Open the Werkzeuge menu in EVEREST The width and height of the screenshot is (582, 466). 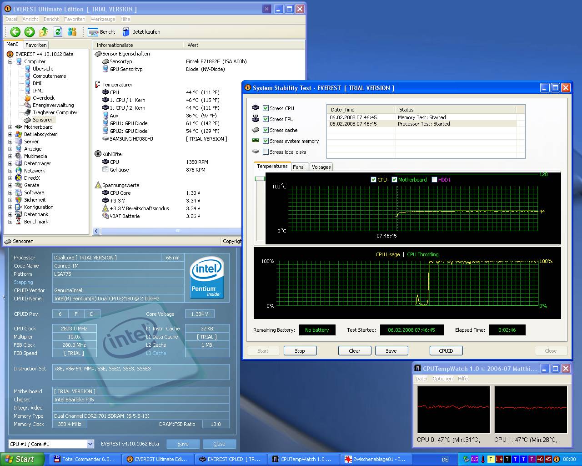[x=103, y=19]
